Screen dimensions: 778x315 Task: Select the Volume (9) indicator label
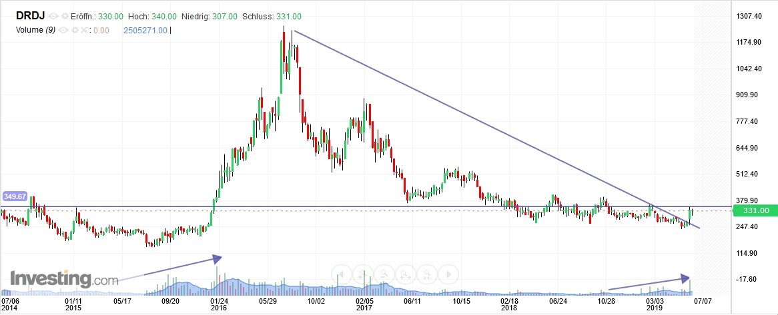click(35, 30)
